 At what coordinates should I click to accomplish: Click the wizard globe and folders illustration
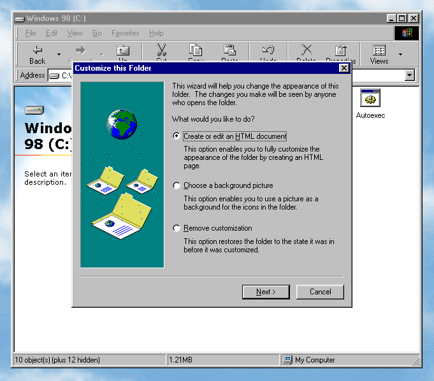pyautogui.click(x=122, y=175)
